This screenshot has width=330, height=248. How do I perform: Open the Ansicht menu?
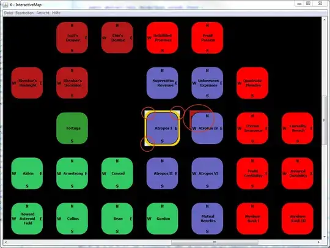pyautogui.click(x=43, y=13)
